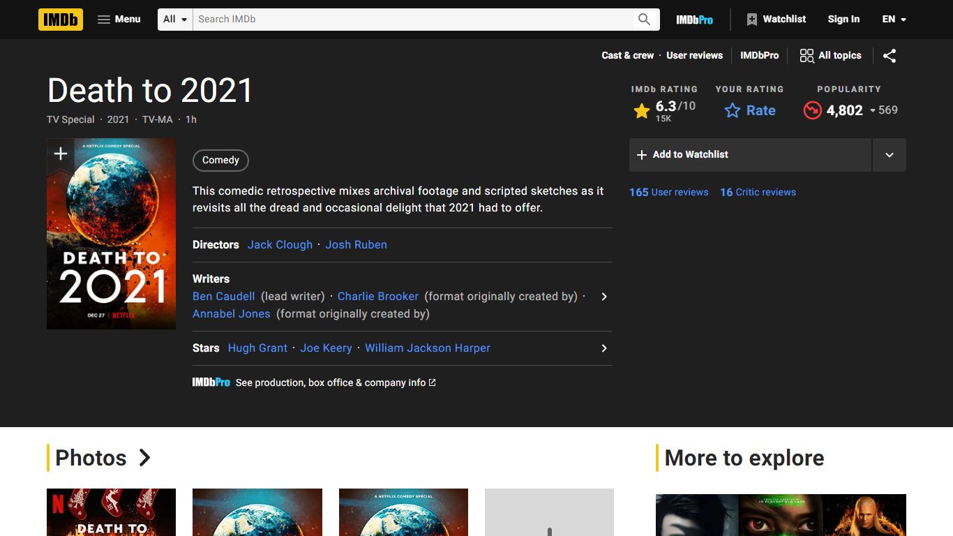The image size is (953, 536).
Task: See production, box office & company info
Action: [336, 382]
